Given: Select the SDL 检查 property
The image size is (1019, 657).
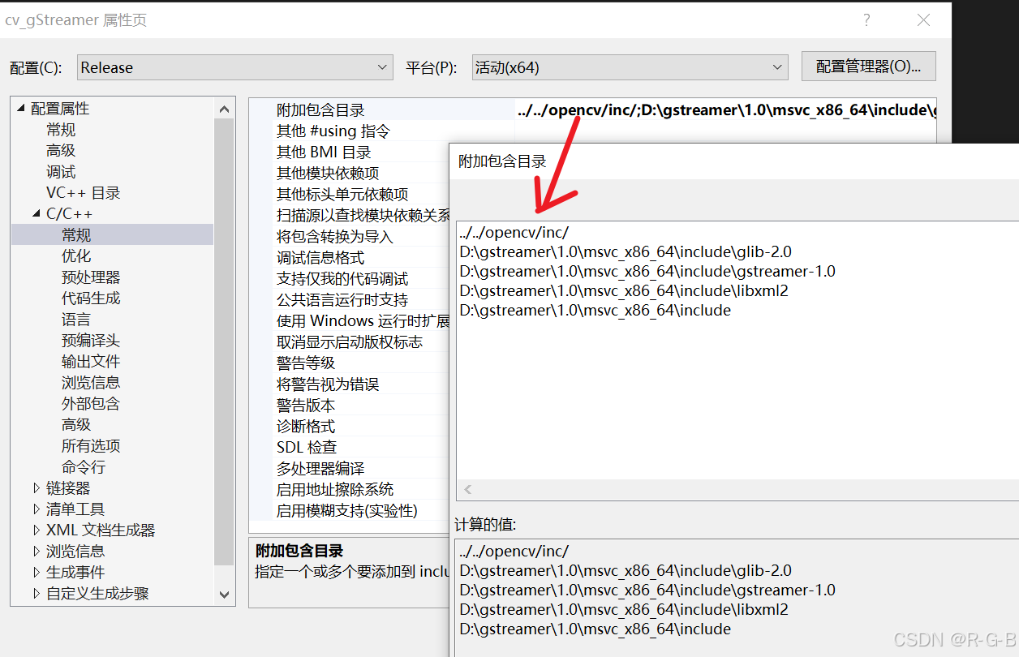Looking at the screenshot, I should click(307, 448).
